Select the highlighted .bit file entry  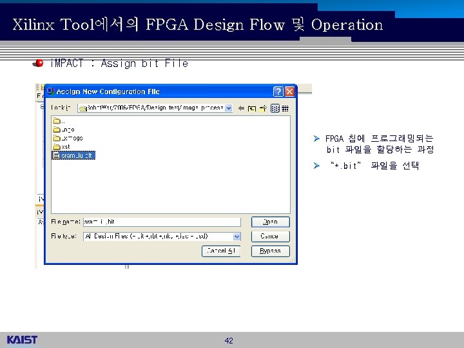73,155
